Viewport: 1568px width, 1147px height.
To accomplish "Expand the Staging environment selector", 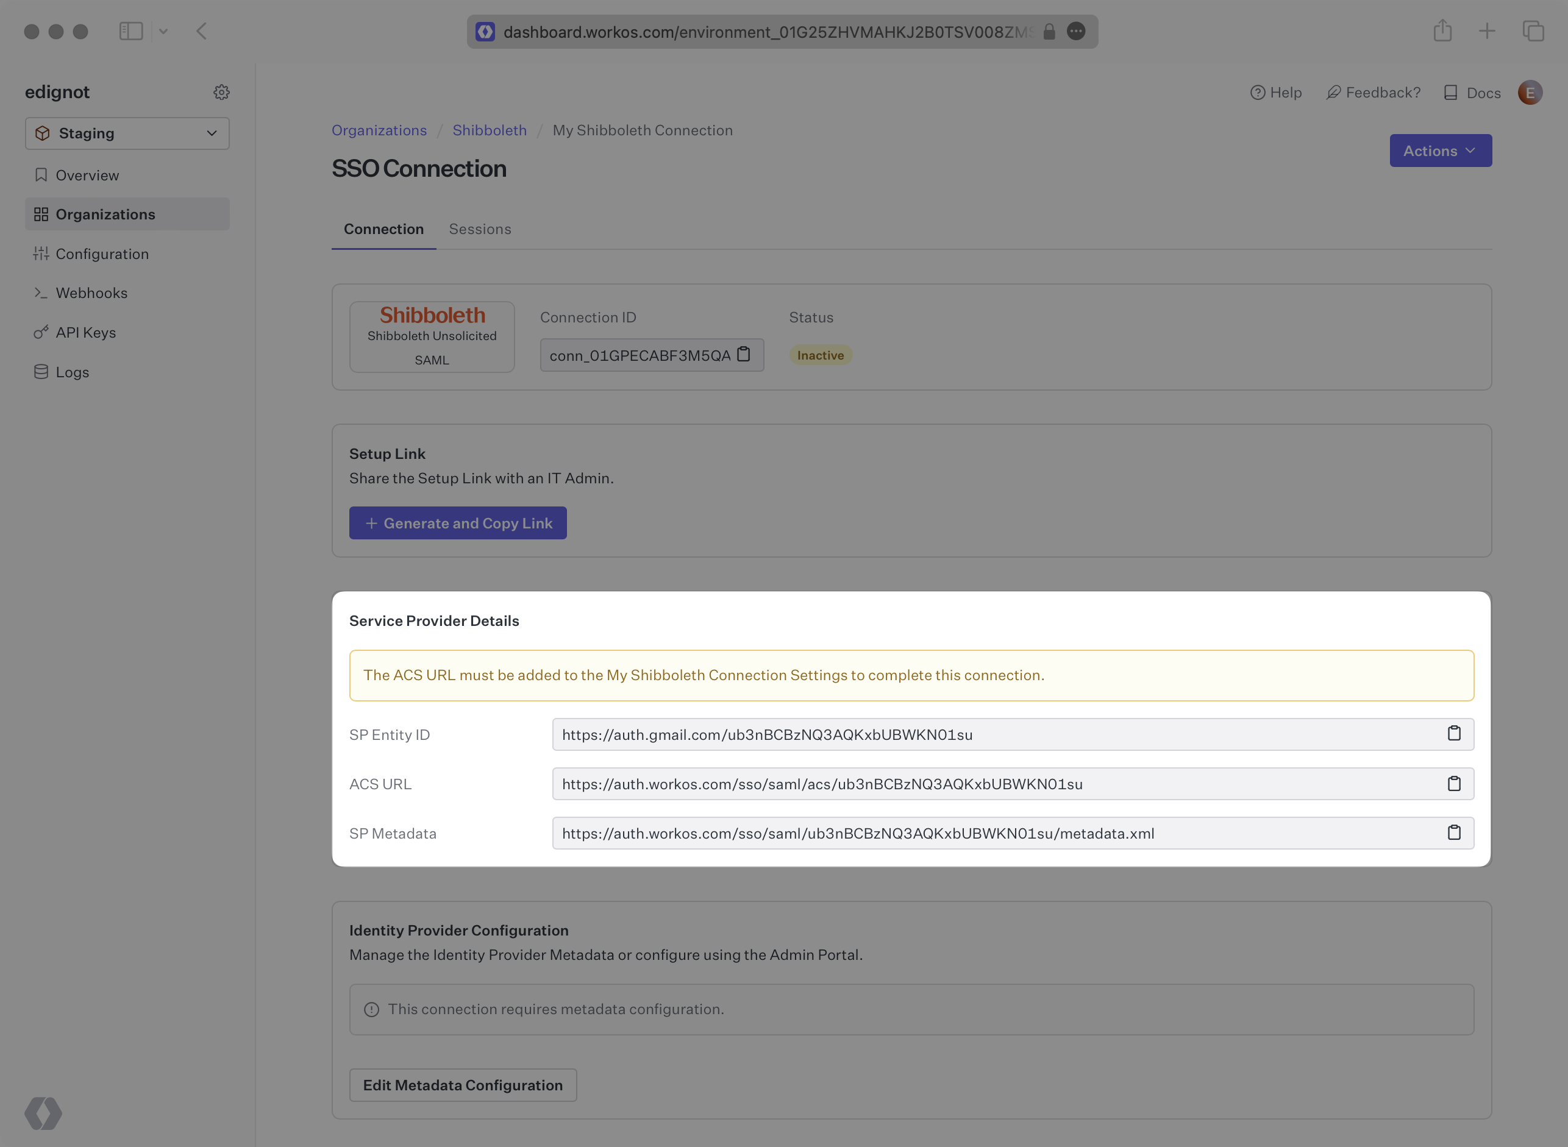I will pos(128,133).
